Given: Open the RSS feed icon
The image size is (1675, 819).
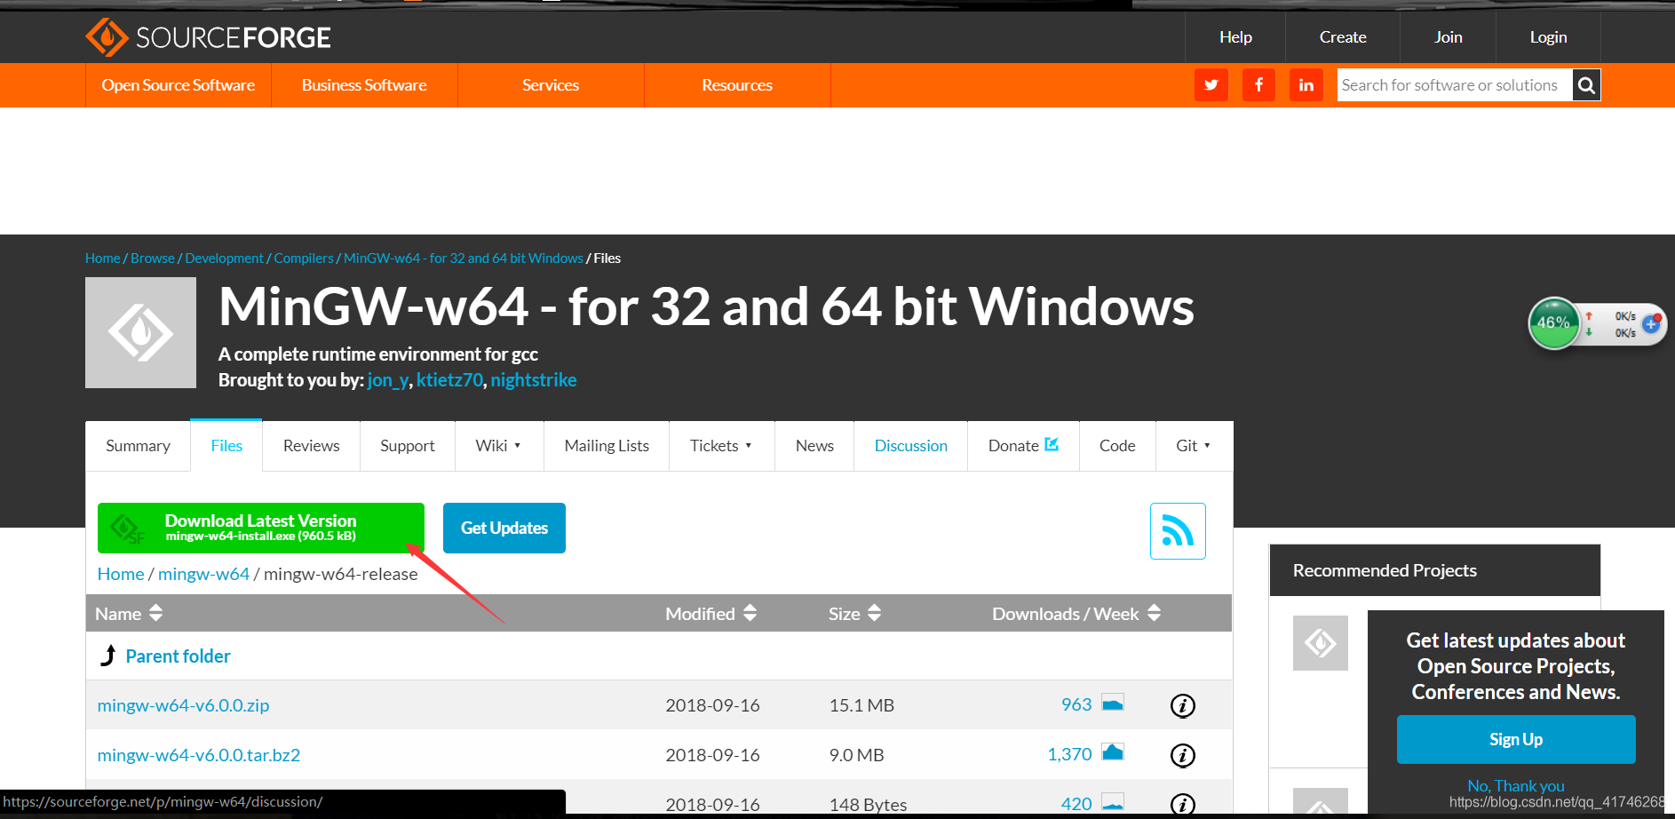Looking at the screenshot, I should pos(1178,531).
